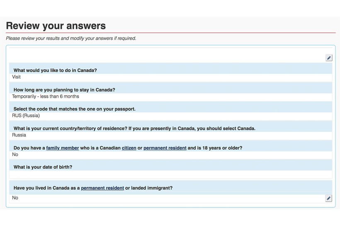340x226 pixels.
Task: Click the top pencil edit icon
Action: coord(329,58)
